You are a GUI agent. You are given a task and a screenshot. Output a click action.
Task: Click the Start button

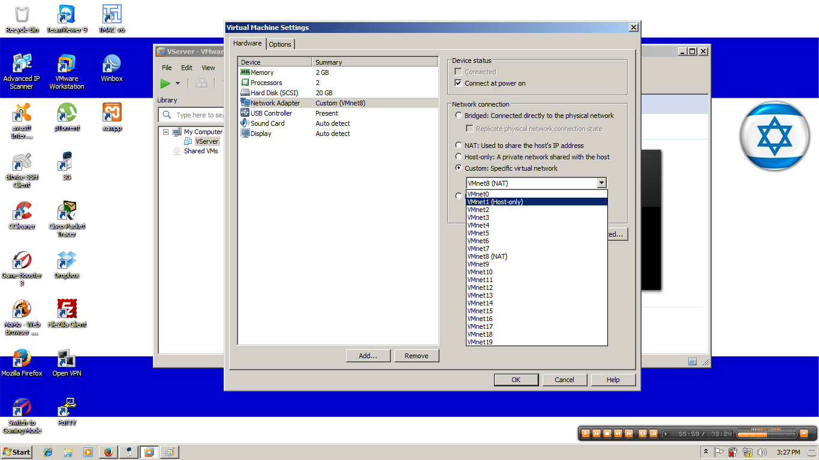[x=16, y=452]
